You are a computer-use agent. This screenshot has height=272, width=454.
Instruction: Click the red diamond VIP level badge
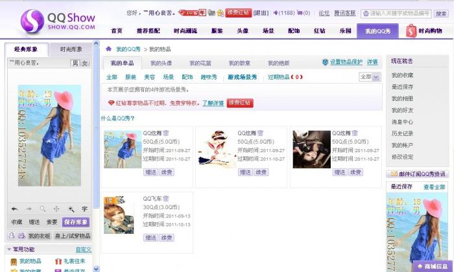[188, 13]
